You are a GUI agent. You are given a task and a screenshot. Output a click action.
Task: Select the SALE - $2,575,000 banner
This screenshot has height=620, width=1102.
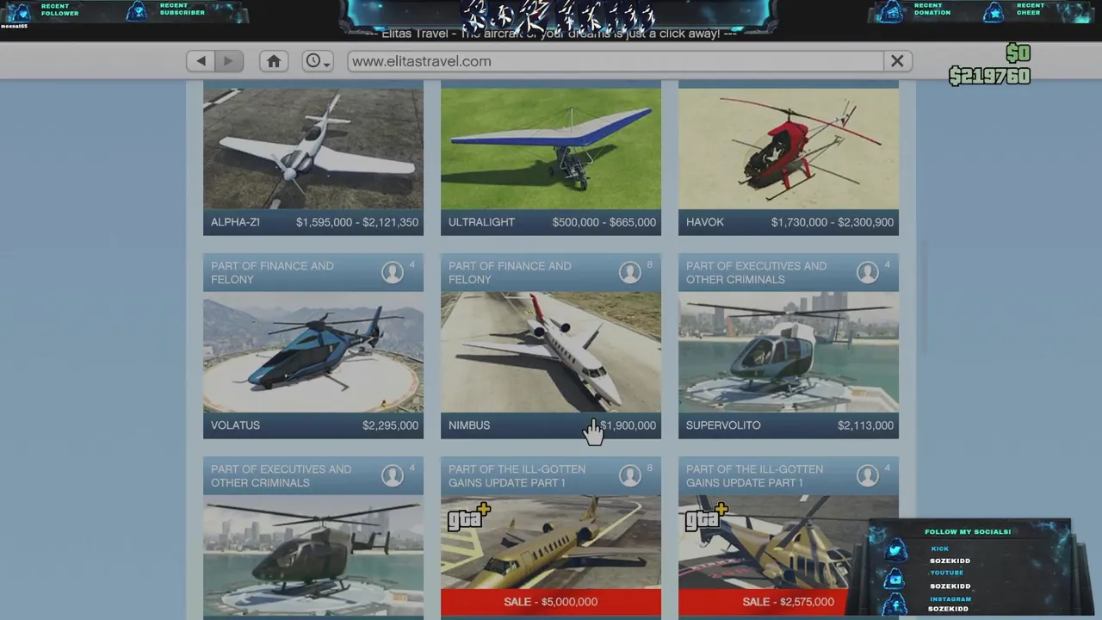pyautogui.click(x=789, y=602)
